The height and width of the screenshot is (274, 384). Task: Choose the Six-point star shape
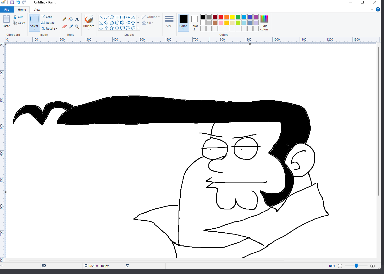(117, 28)
